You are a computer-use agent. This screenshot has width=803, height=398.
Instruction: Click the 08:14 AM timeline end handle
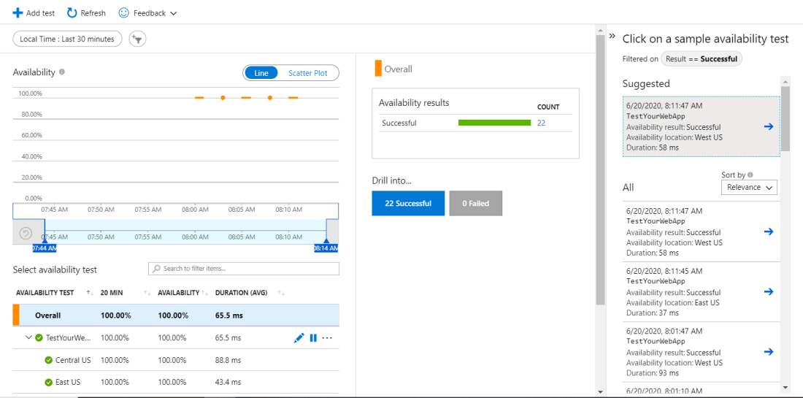tap(326, 248)
